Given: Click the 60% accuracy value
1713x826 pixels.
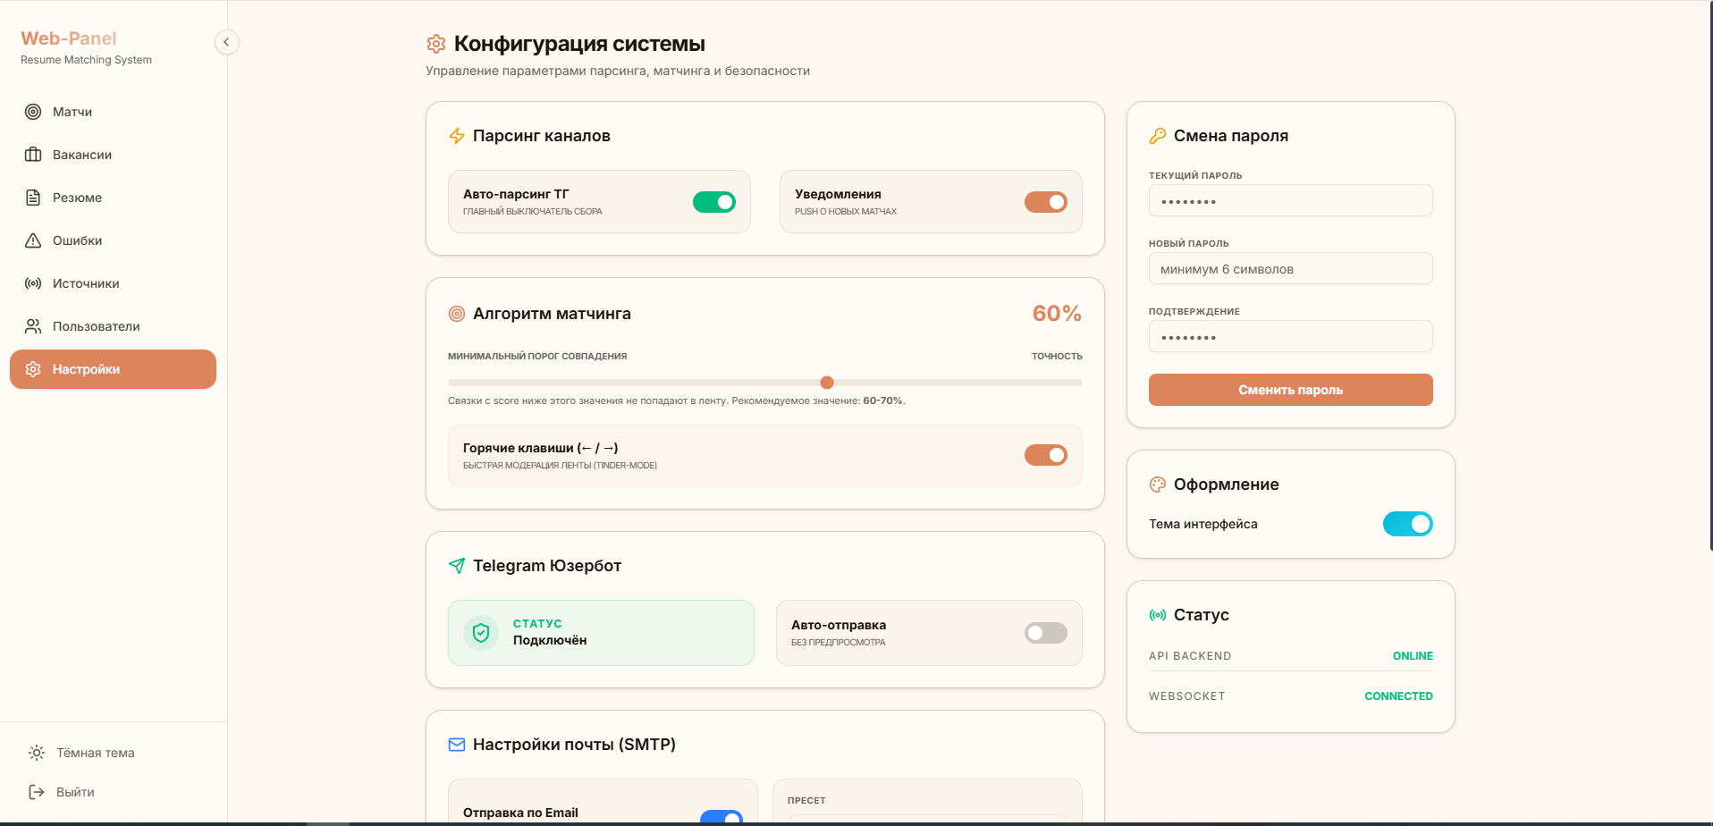Looking at the screenshot, I should click(1057, 314).
